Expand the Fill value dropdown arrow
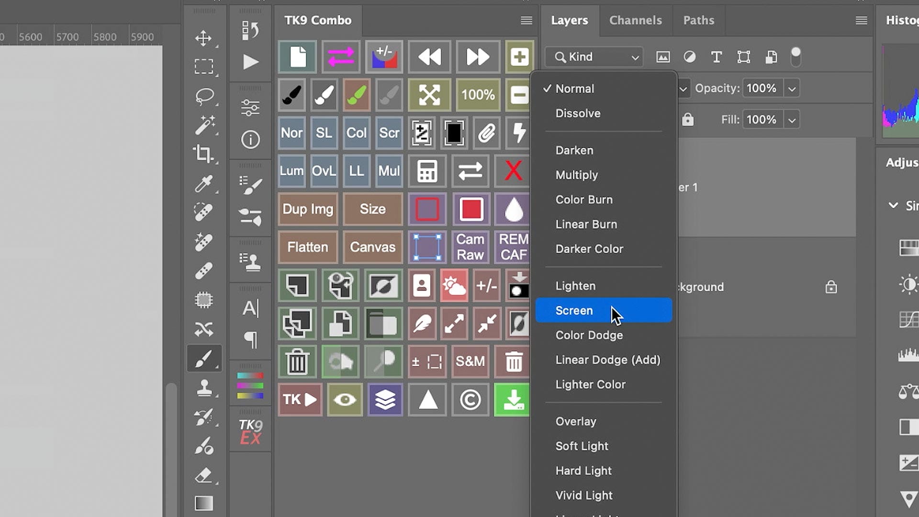The height and width of the screenshot is (517, 919). (x=792, y=120)
